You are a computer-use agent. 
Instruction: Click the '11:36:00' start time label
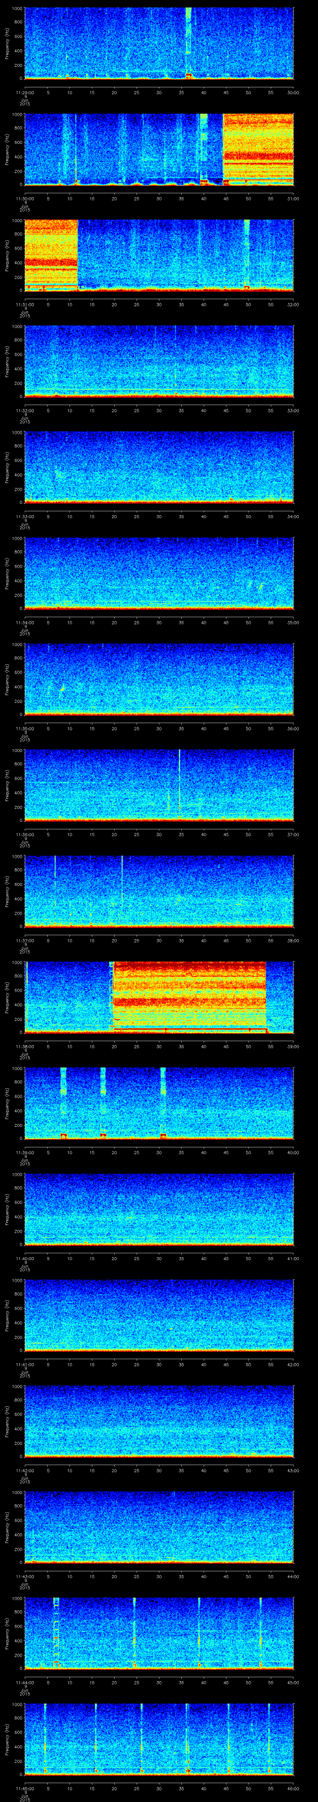pos(25,835)
